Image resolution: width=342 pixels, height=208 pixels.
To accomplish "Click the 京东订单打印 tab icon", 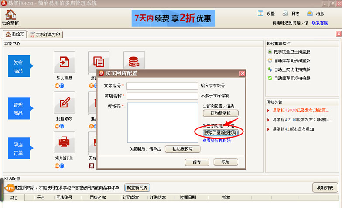I will (32, 35).
